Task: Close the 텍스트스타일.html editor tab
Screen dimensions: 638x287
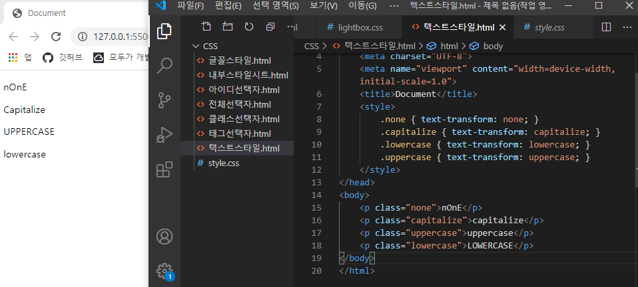Action: click(502, 27)
